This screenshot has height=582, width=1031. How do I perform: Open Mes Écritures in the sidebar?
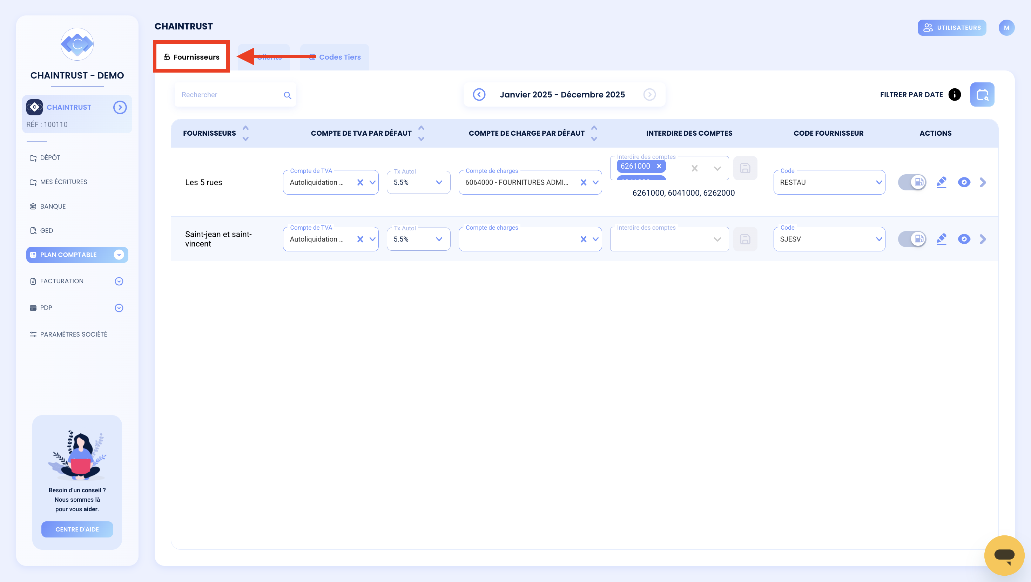click(59, 182)
